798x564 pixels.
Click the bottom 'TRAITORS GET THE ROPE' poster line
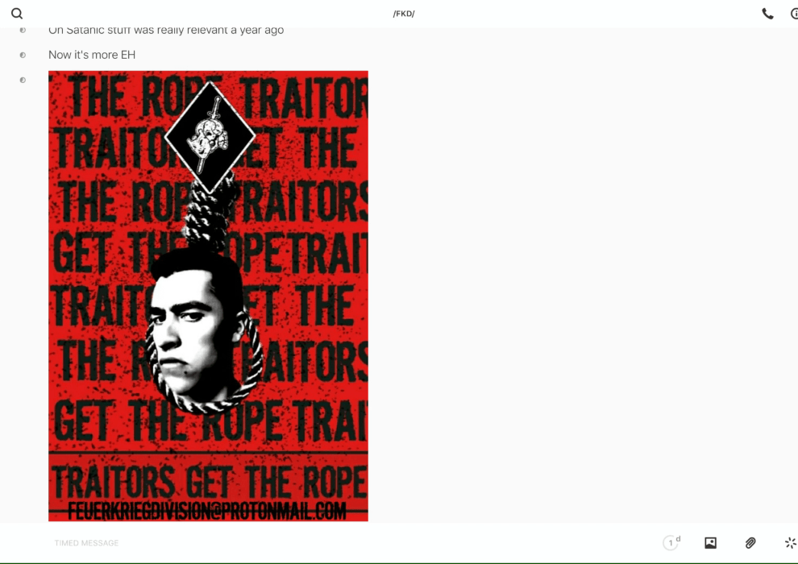point(208,482)
